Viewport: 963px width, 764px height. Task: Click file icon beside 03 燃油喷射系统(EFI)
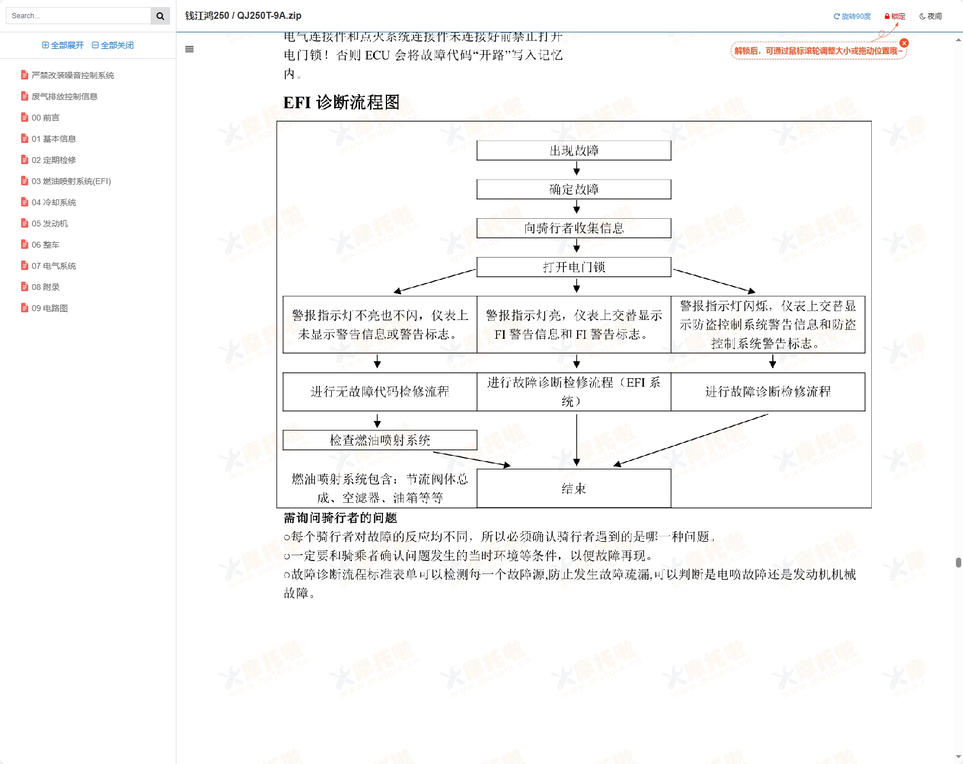pos(25,181)
